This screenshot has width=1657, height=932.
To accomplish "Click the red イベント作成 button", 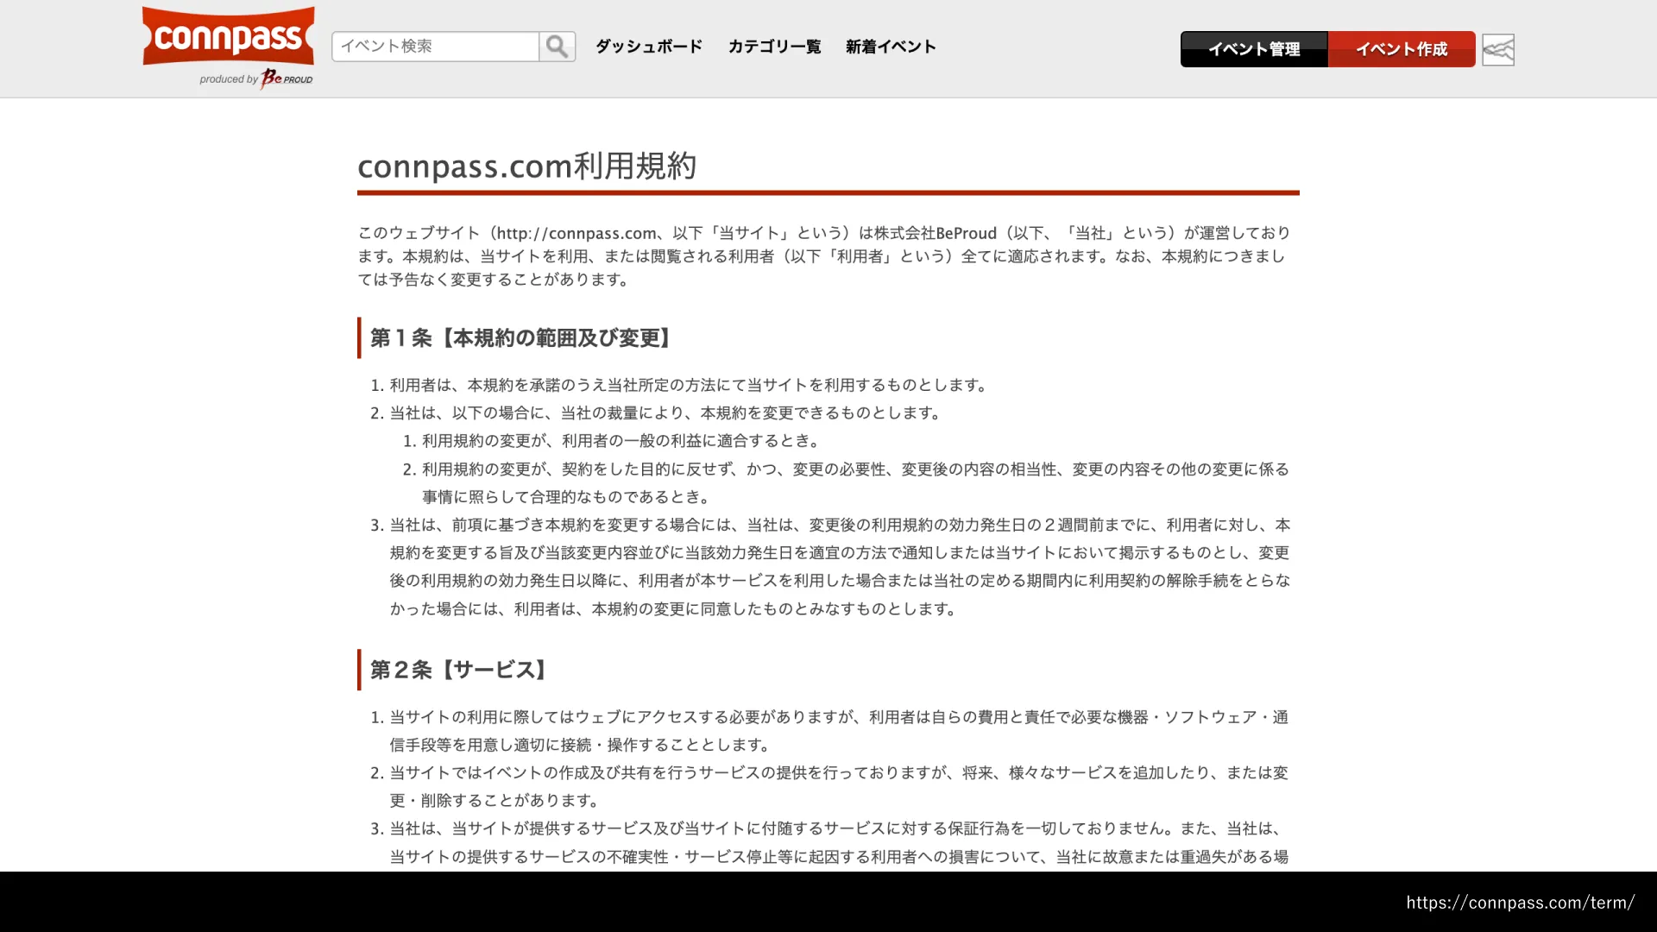I will [x=1402, y=50].
